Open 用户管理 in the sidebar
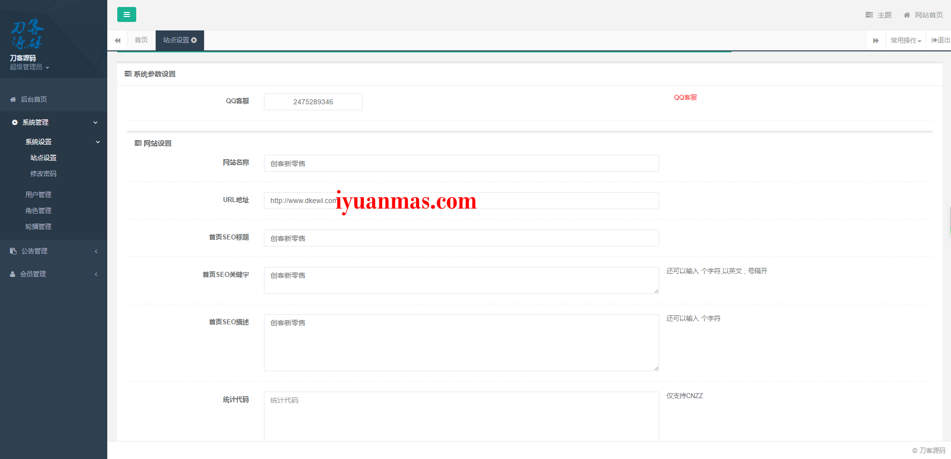The image size is (951, 459). tap(38, 195)
